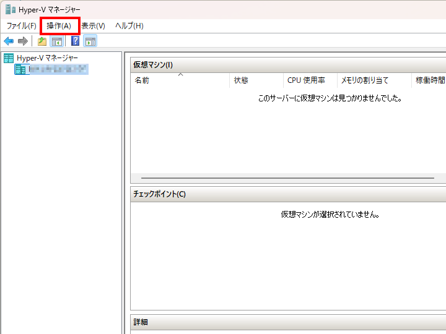Screen dimensions: 446x334
Task: Sort by the 状態 column header
Action: click(x=241, y=80)
